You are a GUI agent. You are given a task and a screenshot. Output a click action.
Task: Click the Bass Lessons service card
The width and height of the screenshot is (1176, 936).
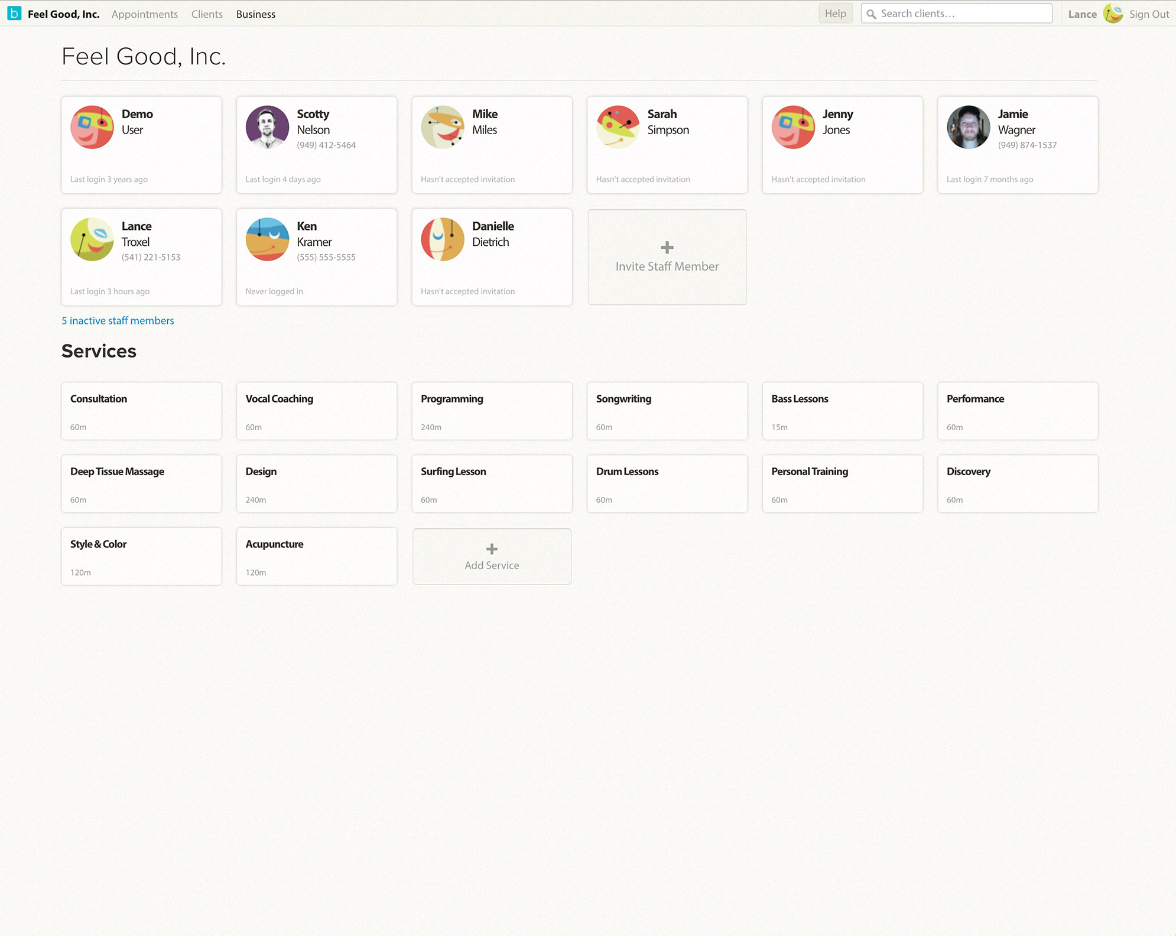click(x=842, y=409)
